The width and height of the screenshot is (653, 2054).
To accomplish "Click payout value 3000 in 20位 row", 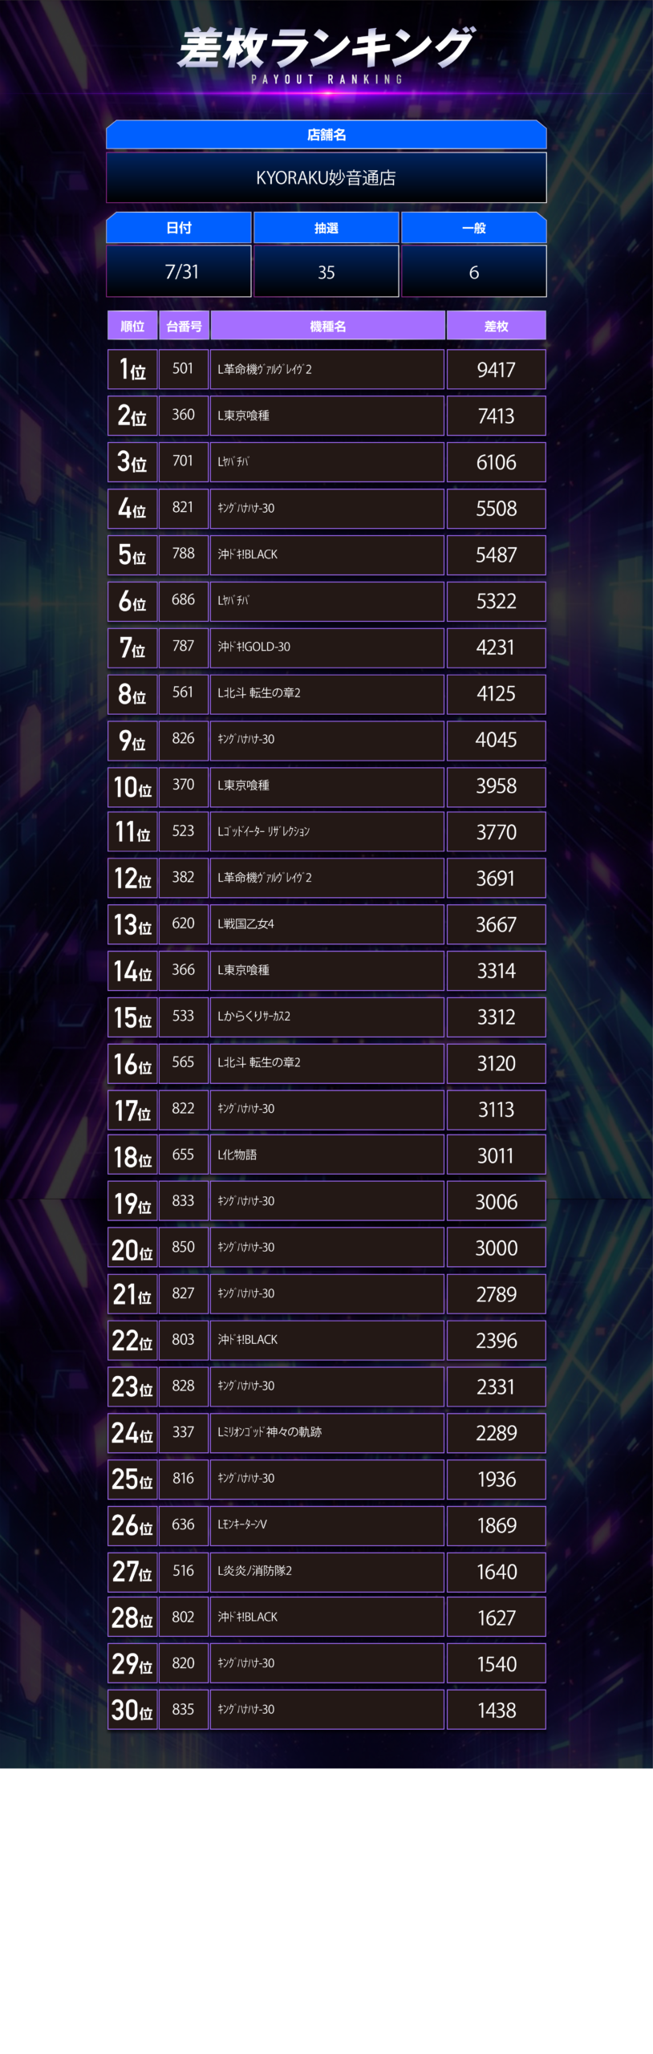I will [x=497, y=1248].
